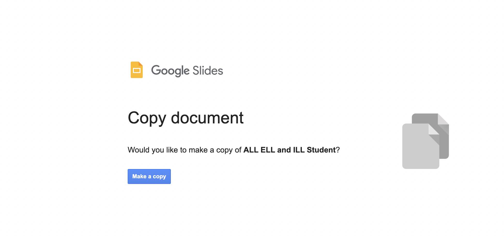Click the word Google in the logo
504x236 pixels.
tap(170, 71)
